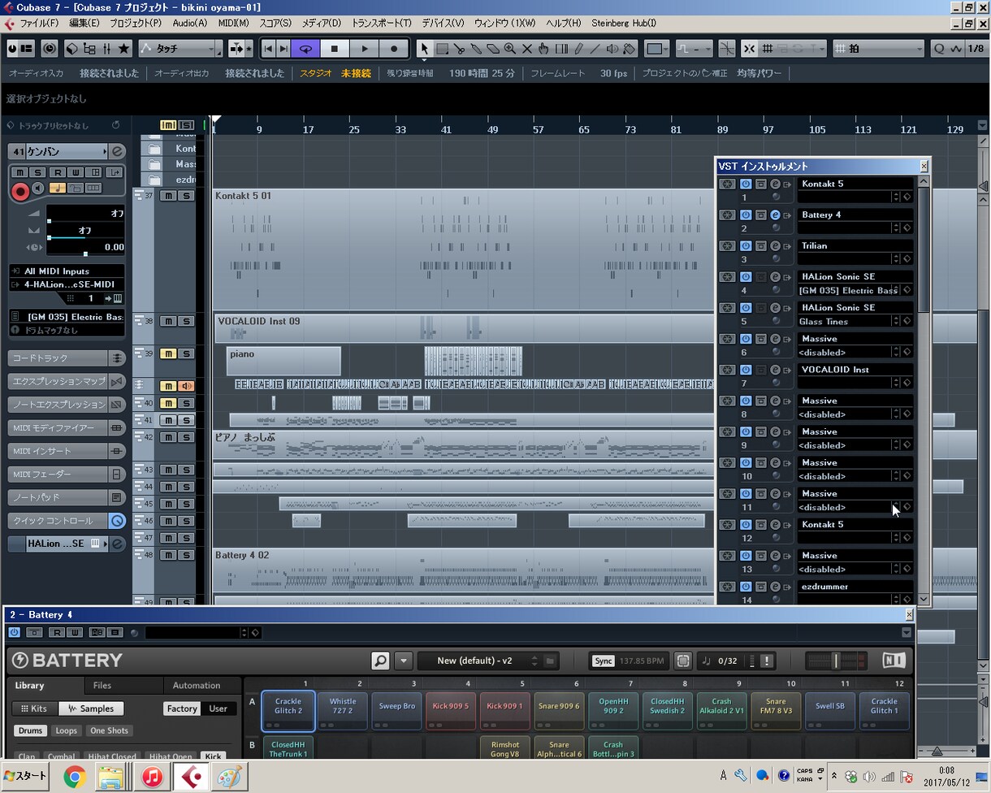Select the zoom magnifier tool
991x793 pixels.
(x=510, y=49)
